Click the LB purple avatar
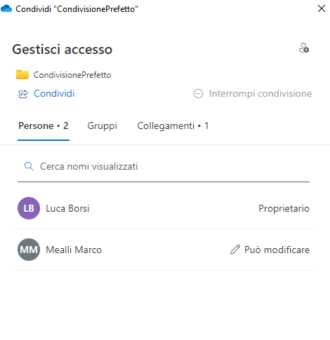Image resolution: width=330 pixels, height=340 pixels. tap(29, 208)
